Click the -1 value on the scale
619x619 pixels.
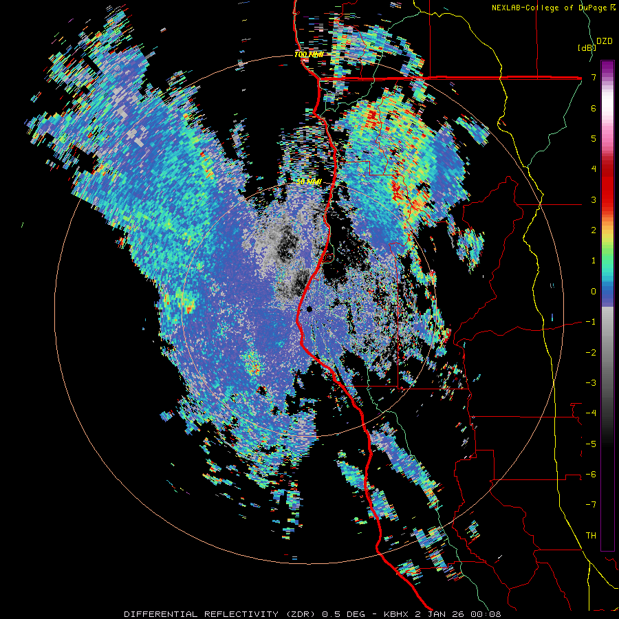591,322
